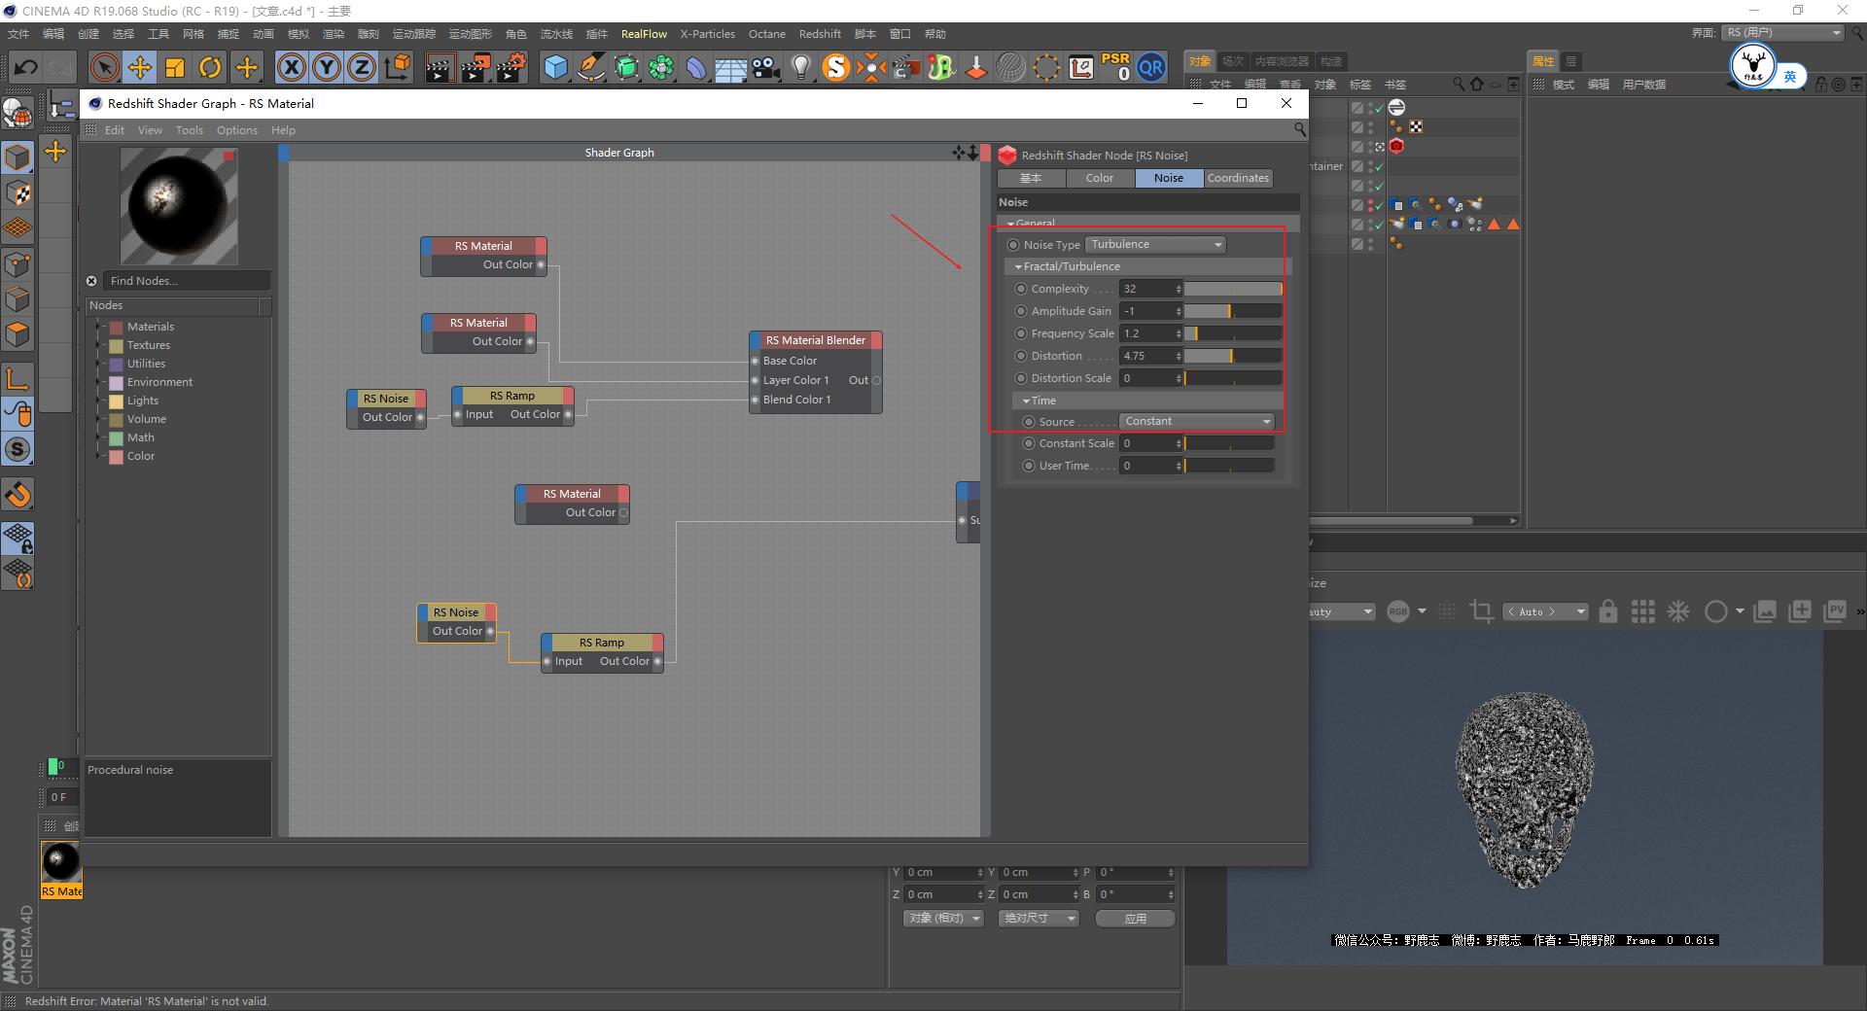The height and width of the screenshot is (1011, 1867).
Task: Select the Move tool in the toolbar
Action: coord(140,67)
